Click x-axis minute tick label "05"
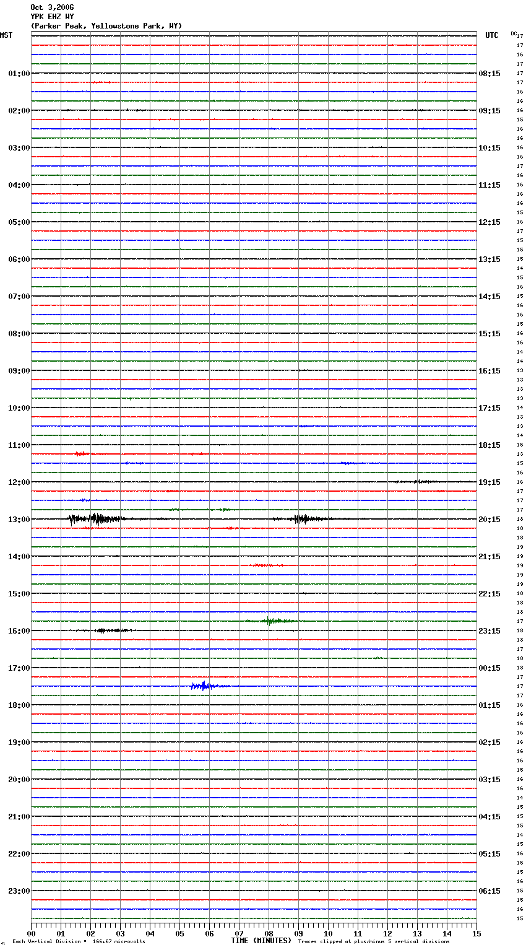 click(x=179, y=933)
